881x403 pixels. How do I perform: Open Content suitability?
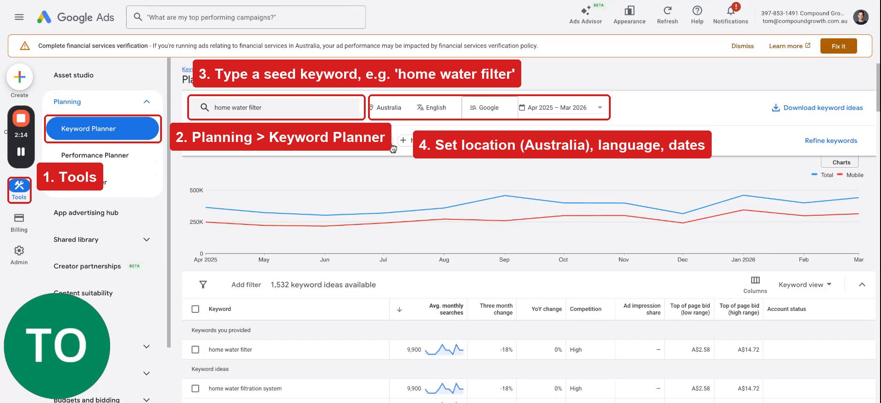pyautogui.click(x=83, y=293)
